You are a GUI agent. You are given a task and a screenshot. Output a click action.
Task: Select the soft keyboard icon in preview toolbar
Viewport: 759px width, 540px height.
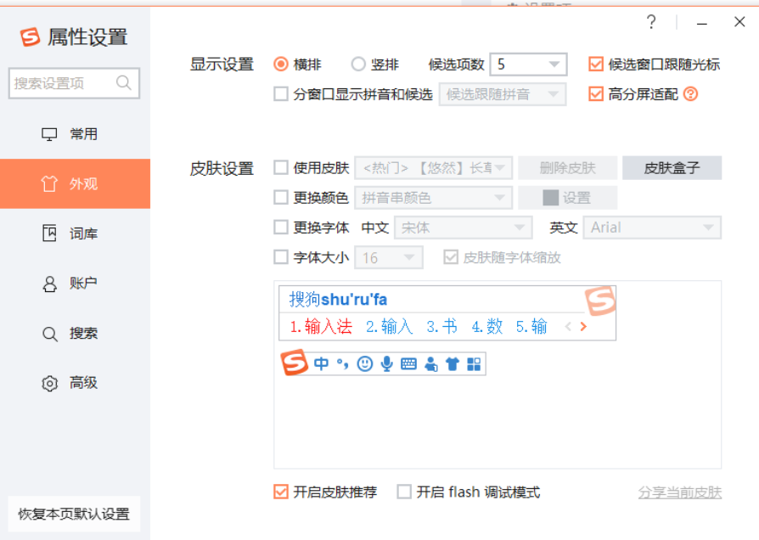tap(408, 363)
